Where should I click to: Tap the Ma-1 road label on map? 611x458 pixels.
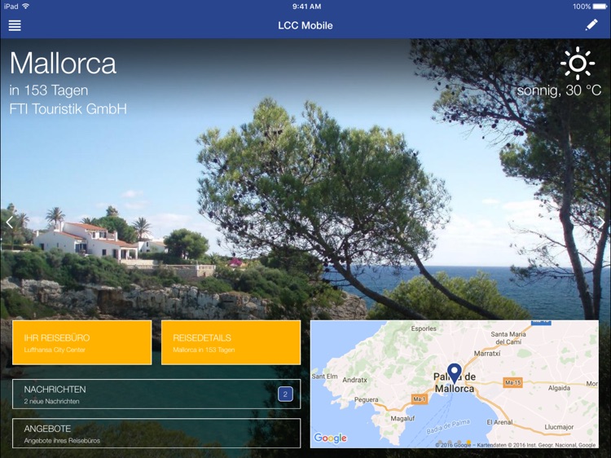(x=420, y=399)
